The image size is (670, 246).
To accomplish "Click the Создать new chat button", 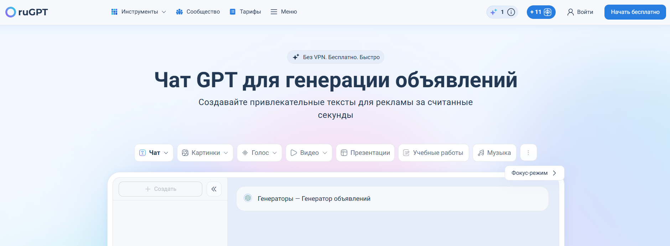I will [160, 189].
